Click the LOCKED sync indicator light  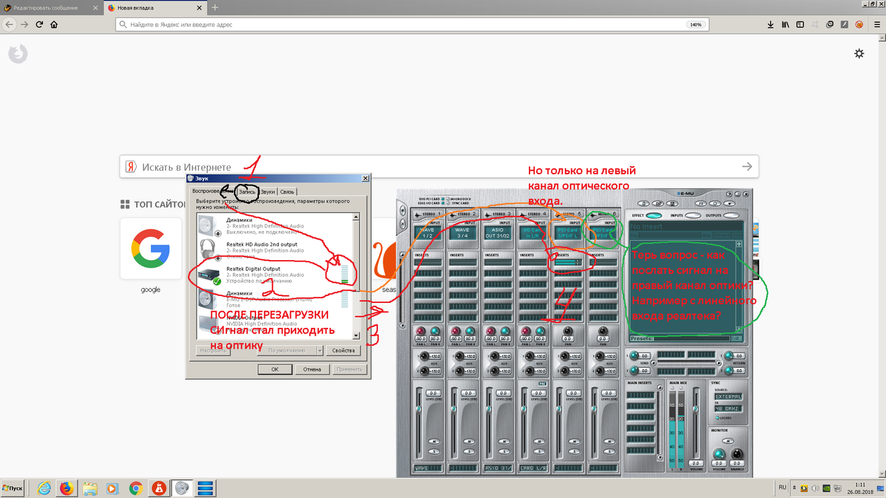click(717, 418)
